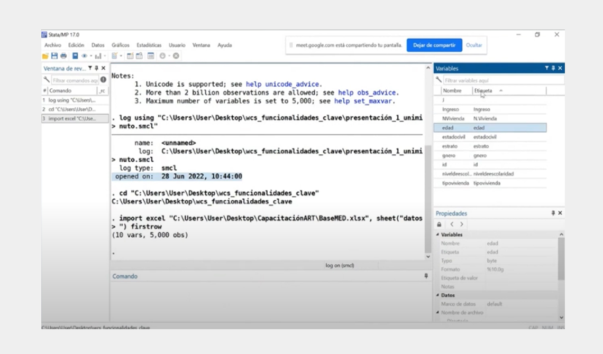Click wrench icon beside Filtrar comandos field
Viewport: 603px width, 354px height.
point(47,80)
